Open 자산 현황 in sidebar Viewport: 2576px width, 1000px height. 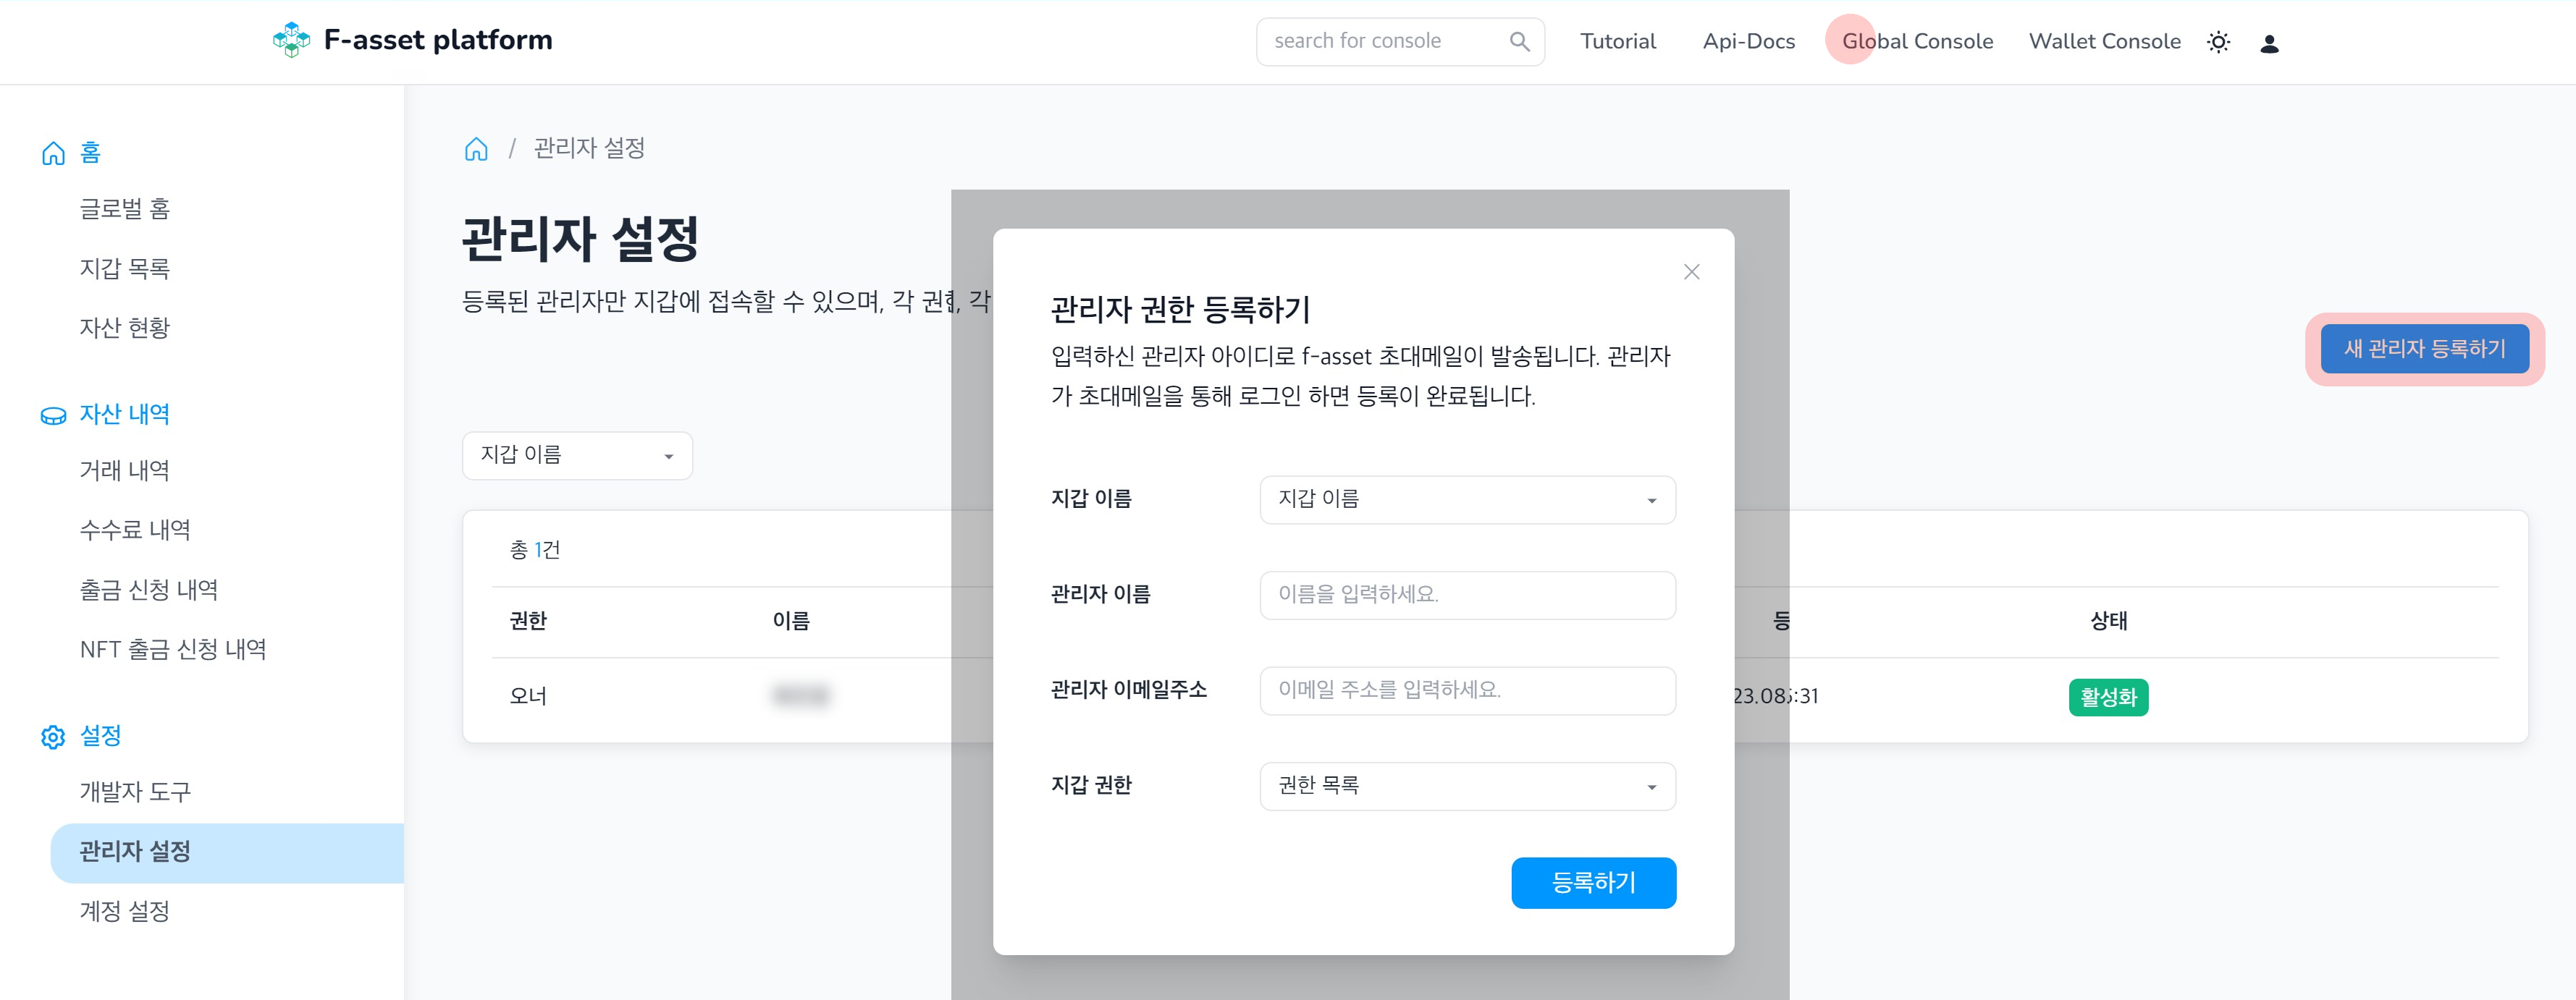[x=124, y=329]
